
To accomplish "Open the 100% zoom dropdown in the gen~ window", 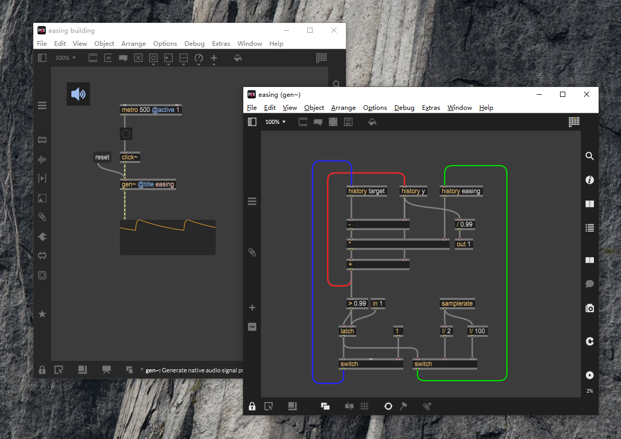I will [x=276, y=122].
